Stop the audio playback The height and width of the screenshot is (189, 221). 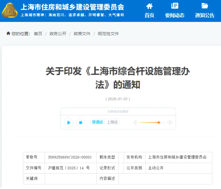coord(80,123)
